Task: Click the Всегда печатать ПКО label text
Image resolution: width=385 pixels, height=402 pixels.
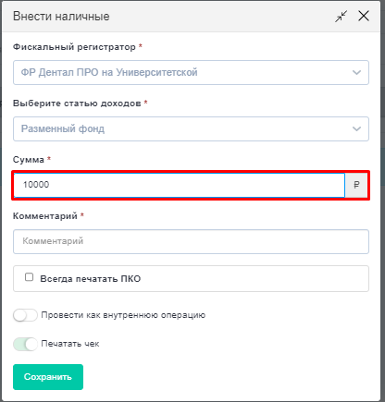Action: point(91,279)
